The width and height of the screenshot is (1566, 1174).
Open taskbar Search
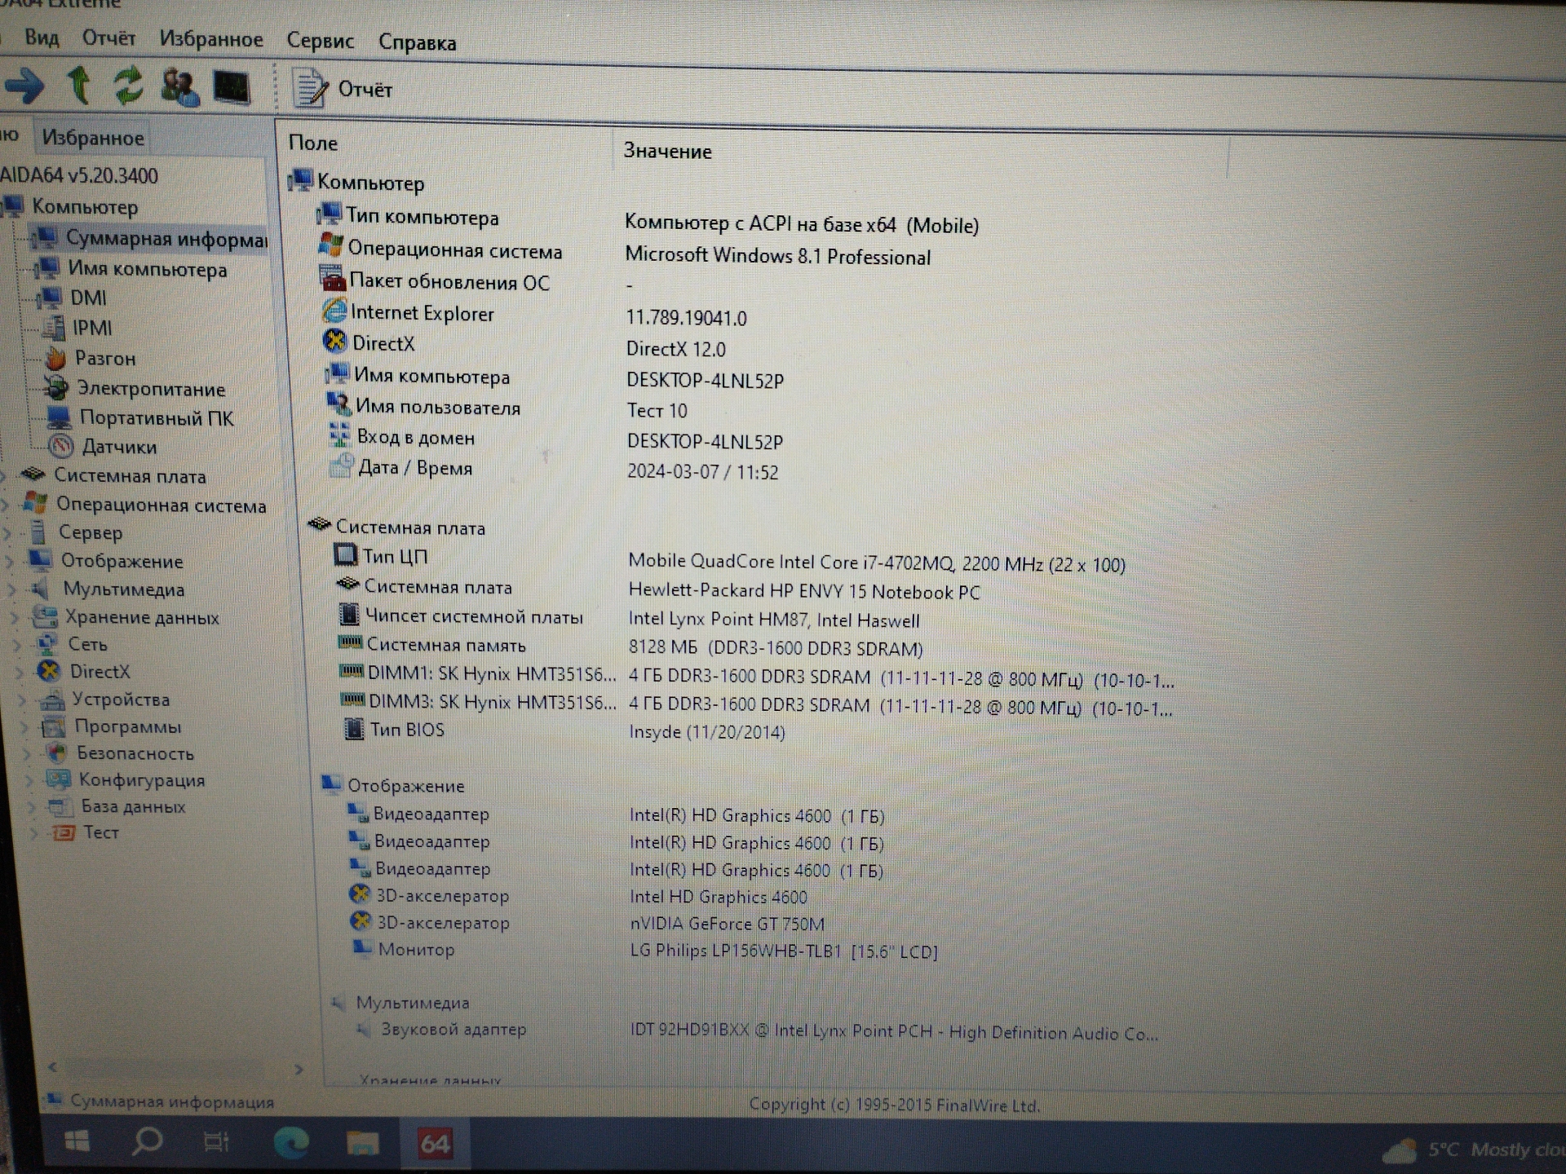(x=147, y=1141)
